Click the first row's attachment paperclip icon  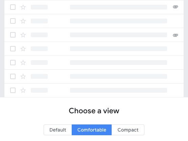pyautogui.click(x=175, y=7)
